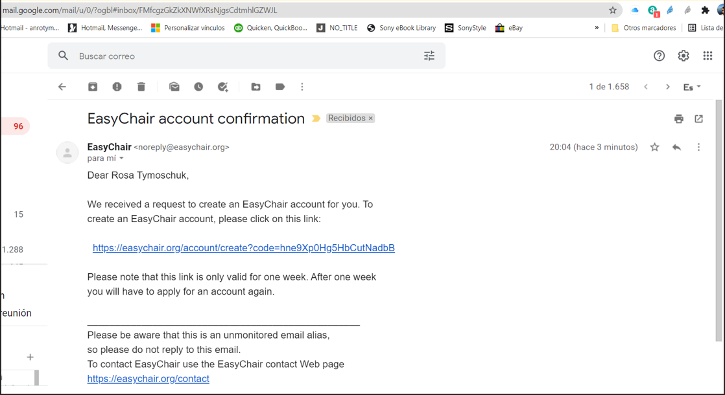Bookmark this page with star icon
This screenshot has height=395, width=725.
tap(613, 10)
